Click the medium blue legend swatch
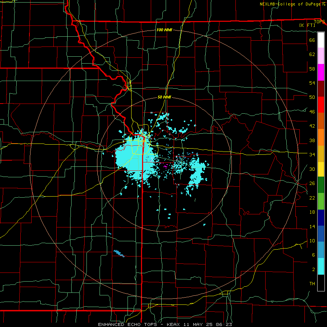Screen dimensions: 327x327 (x=321, y=234)
